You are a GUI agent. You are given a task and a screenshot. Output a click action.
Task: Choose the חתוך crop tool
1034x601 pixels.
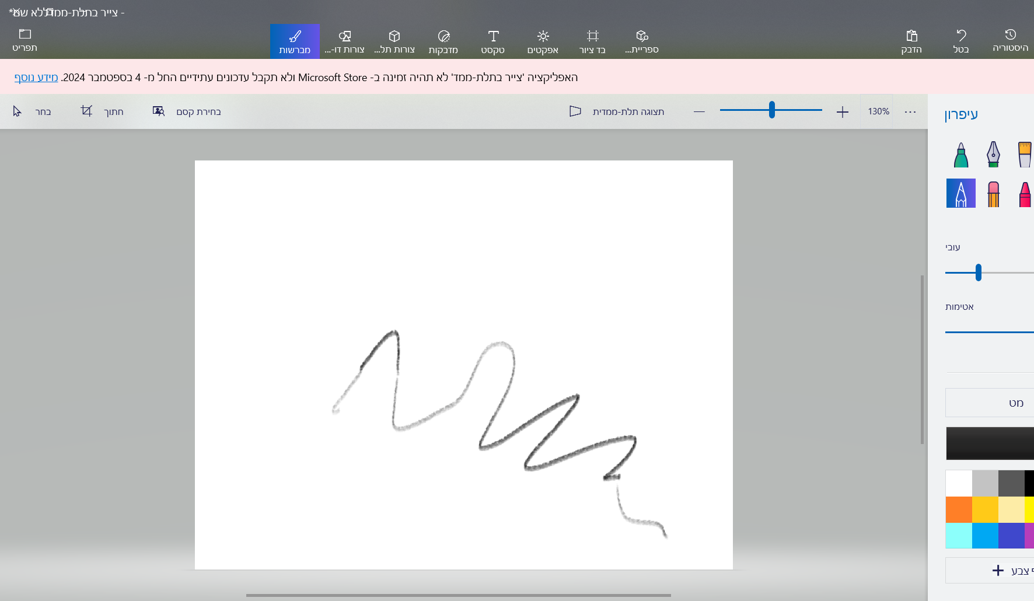coord(102,111)
